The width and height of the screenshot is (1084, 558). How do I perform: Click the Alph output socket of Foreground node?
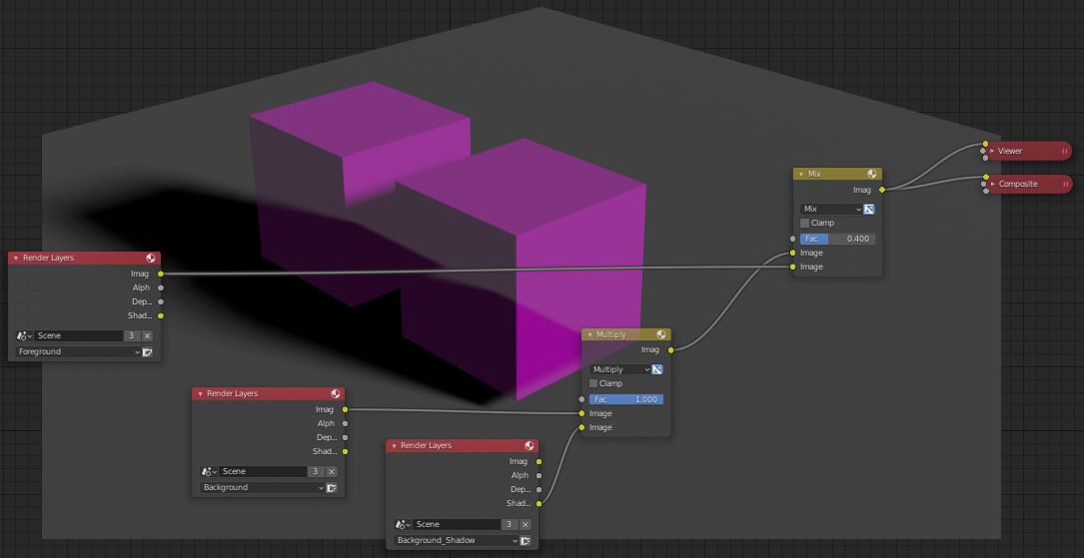click(161, 287)
